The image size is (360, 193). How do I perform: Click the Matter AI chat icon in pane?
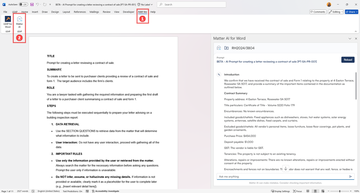click(219, 48)
